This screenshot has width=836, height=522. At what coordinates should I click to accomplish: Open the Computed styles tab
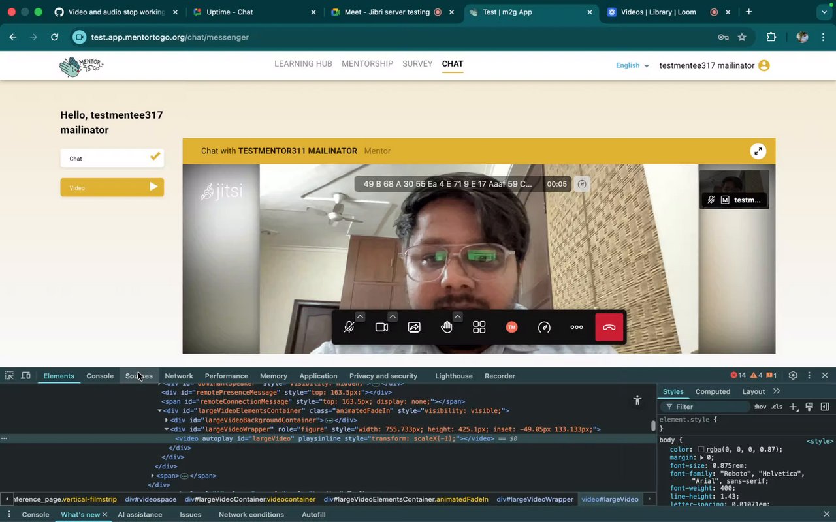pos(713,391)
